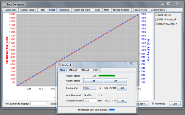
Task: Enable the Mi2018.Ampli_dB series checkbox
Action: click(x=157, y=19)
